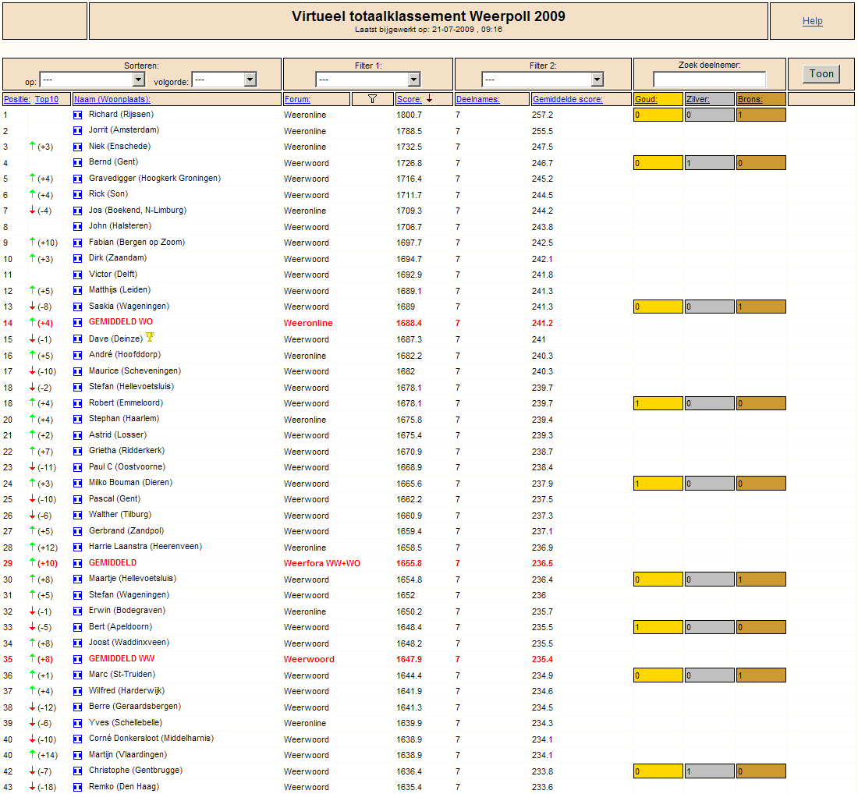Open the Help link

(812, 21)
